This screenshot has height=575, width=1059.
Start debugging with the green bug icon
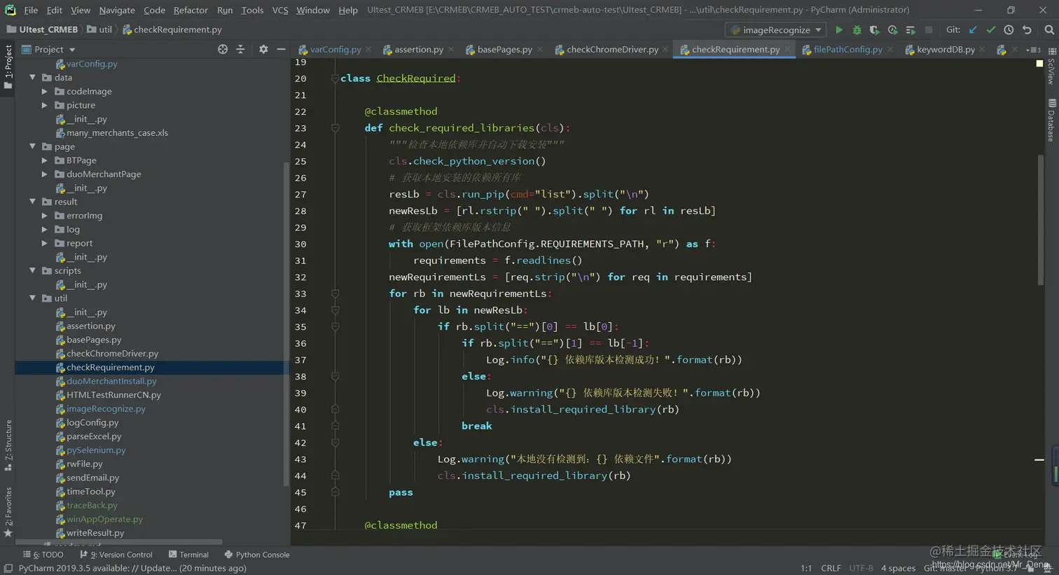857,30
